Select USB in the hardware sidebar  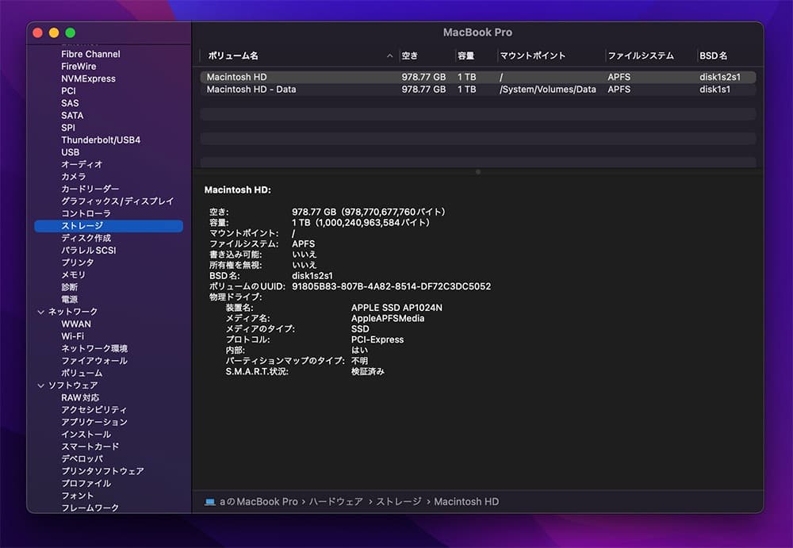72,151
